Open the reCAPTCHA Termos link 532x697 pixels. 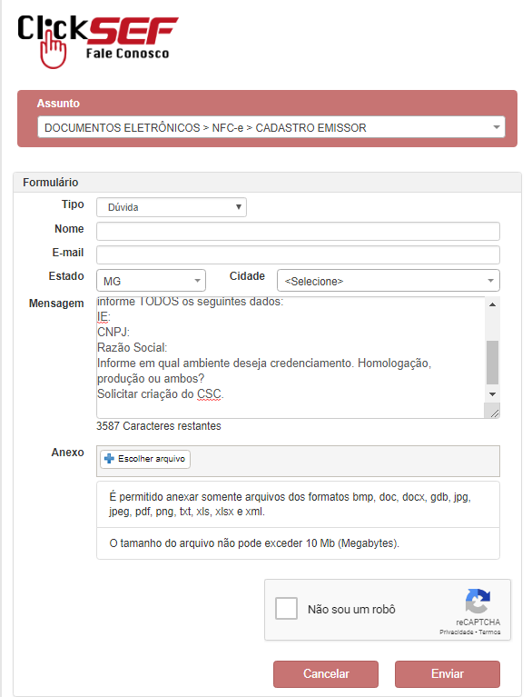[x=489, y=632]
